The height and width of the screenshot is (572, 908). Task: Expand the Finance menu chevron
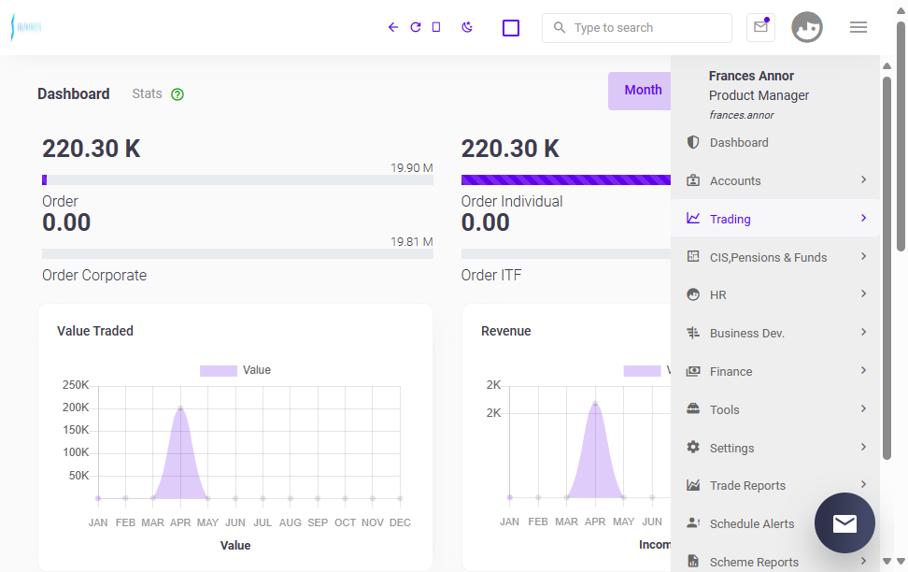tap(863, 370)
